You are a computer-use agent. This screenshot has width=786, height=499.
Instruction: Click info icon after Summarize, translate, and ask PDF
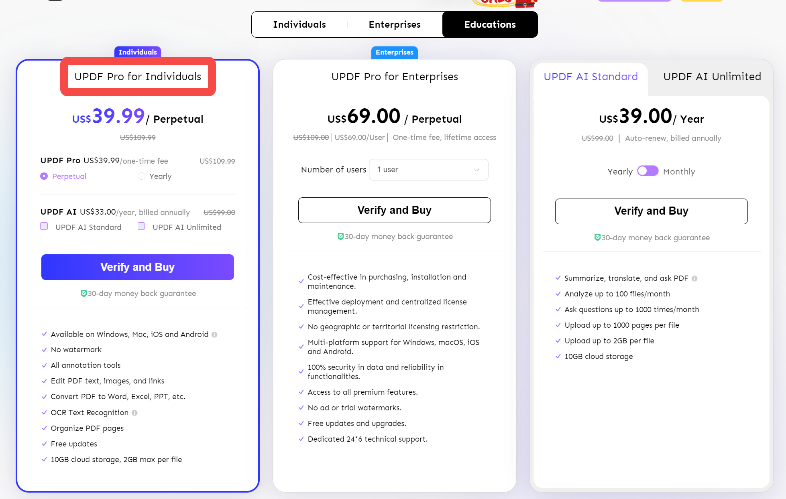694,278
